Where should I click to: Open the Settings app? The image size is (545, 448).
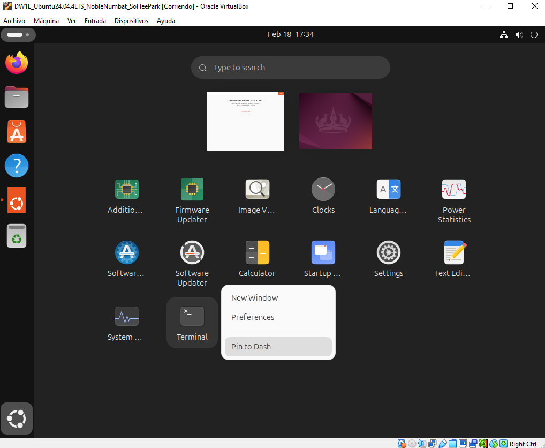coord(389,252)
